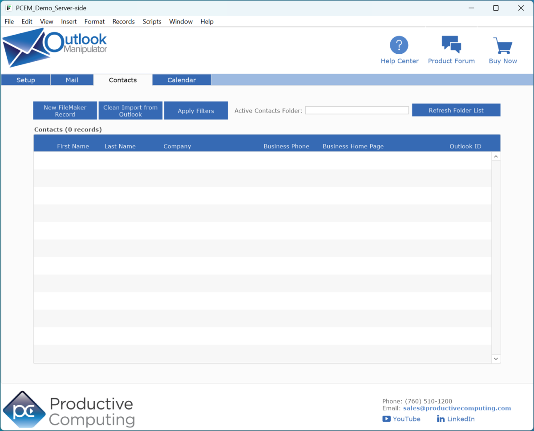
Task: Click the Refresh Folder List button
Action: point(456,110)
